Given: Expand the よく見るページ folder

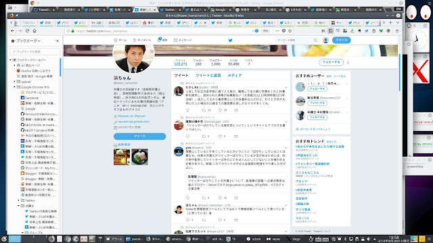Looking at the screenshot, I should (x=15, y=65).
